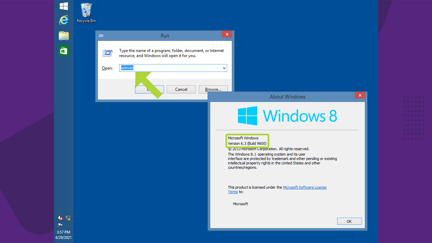
Task: Open the Windows Store taskbar icon
Action: click(x=64, y=51)
